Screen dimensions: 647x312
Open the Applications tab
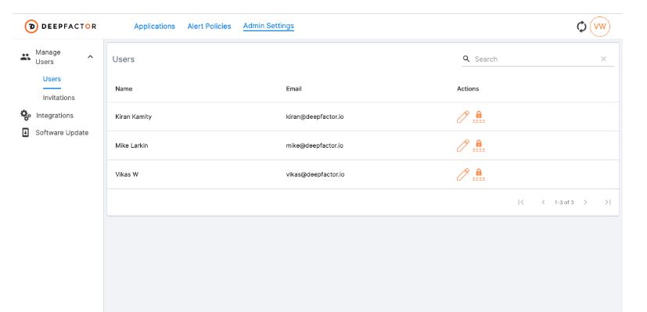coord(155,27)
